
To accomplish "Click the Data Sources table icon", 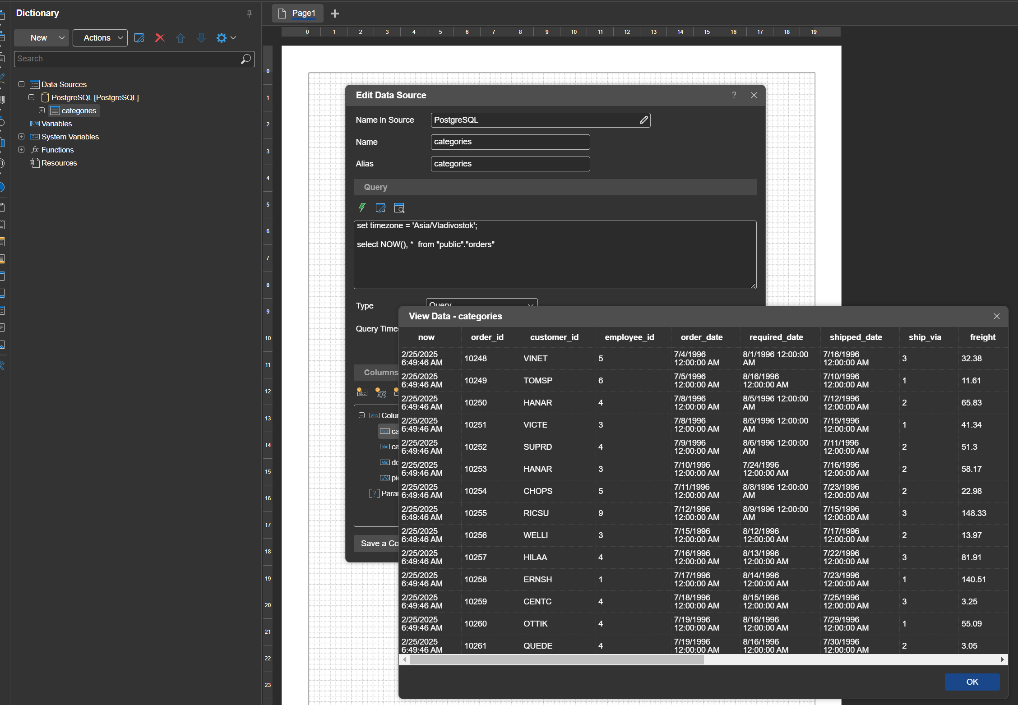I will click(x=35, y=84).
